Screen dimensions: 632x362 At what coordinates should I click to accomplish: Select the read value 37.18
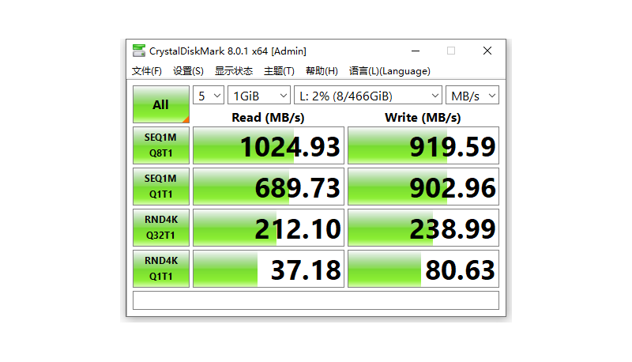pyautogui.click(x=269, y=269)
